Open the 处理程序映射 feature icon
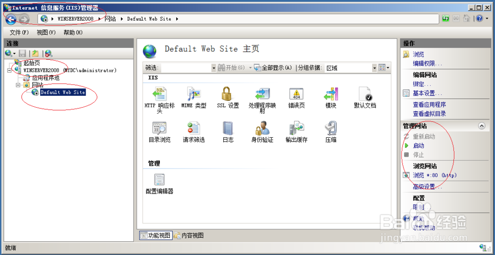The height and width of the screenshot is (255, 495). click(262, 94)
